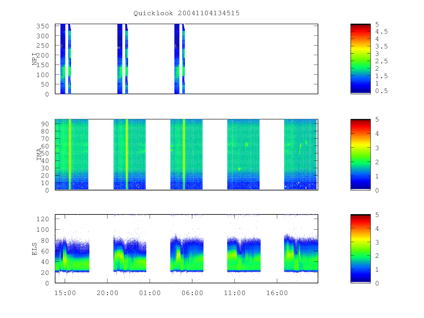
Task: Select the IMA color scale bar
Action: pos(360,154)
